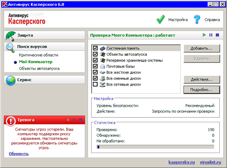Click the blue question mark Справка icon
Viewport: 227px width, 168px height.
(x=197, y=19)
